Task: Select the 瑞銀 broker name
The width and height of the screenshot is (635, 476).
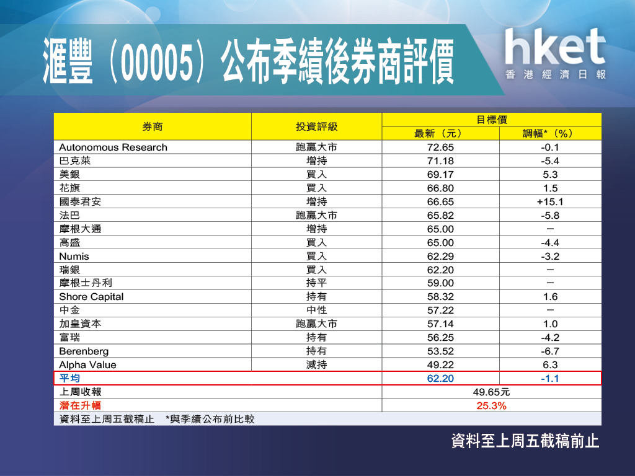Action: coord(69,270)
